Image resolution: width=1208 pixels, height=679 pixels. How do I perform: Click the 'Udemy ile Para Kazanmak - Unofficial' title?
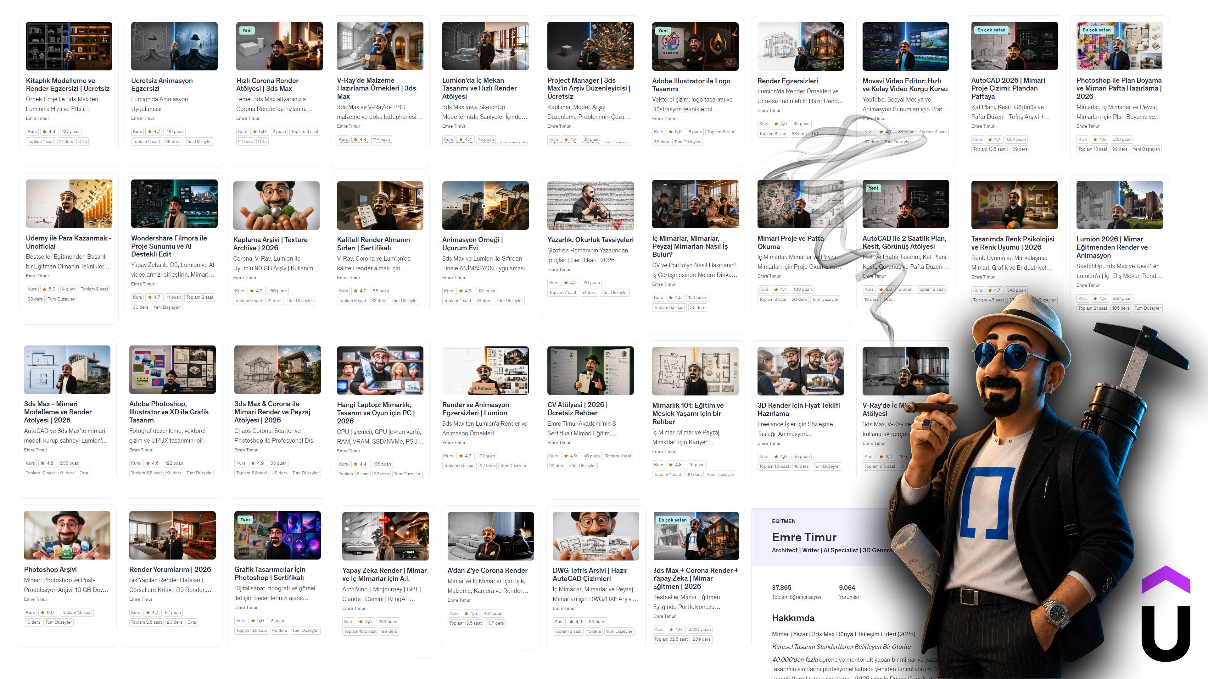click(69, 242)
